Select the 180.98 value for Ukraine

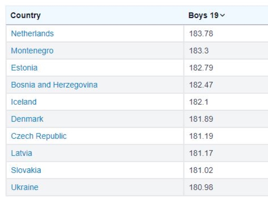(201, 187)
